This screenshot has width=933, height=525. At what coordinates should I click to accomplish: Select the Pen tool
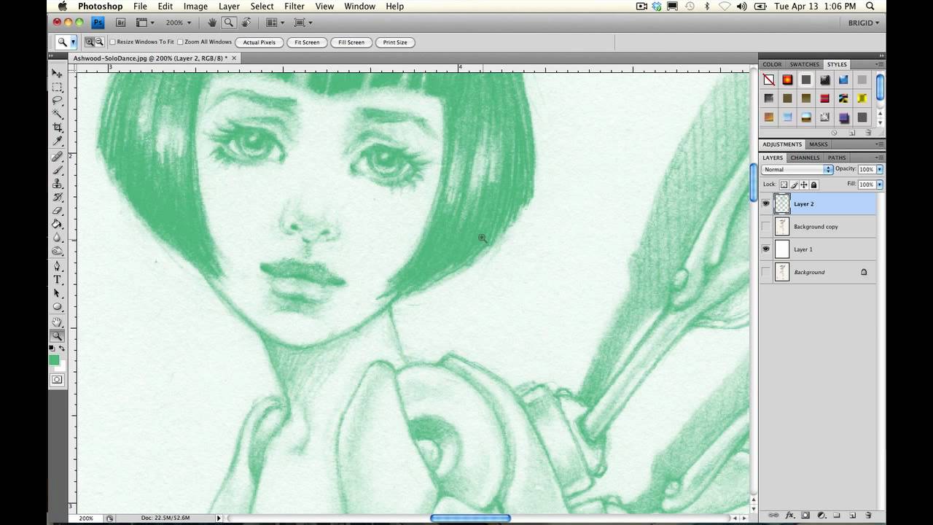coord(58,265)
